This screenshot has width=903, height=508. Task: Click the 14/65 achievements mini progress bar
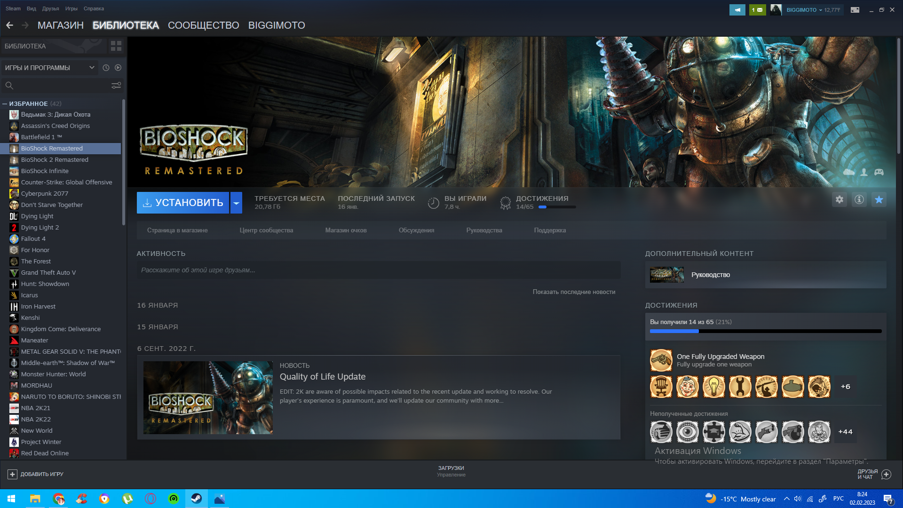click(557, 207)
